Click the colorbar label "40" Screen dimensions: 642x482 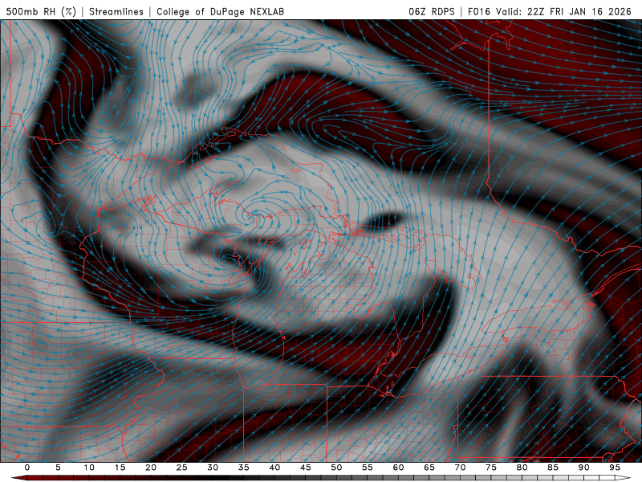(x=274, y=468)
